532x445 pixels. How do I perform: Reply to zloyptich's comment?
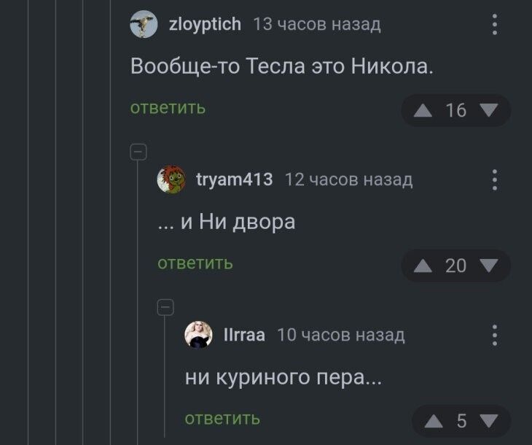click(168, 108)
